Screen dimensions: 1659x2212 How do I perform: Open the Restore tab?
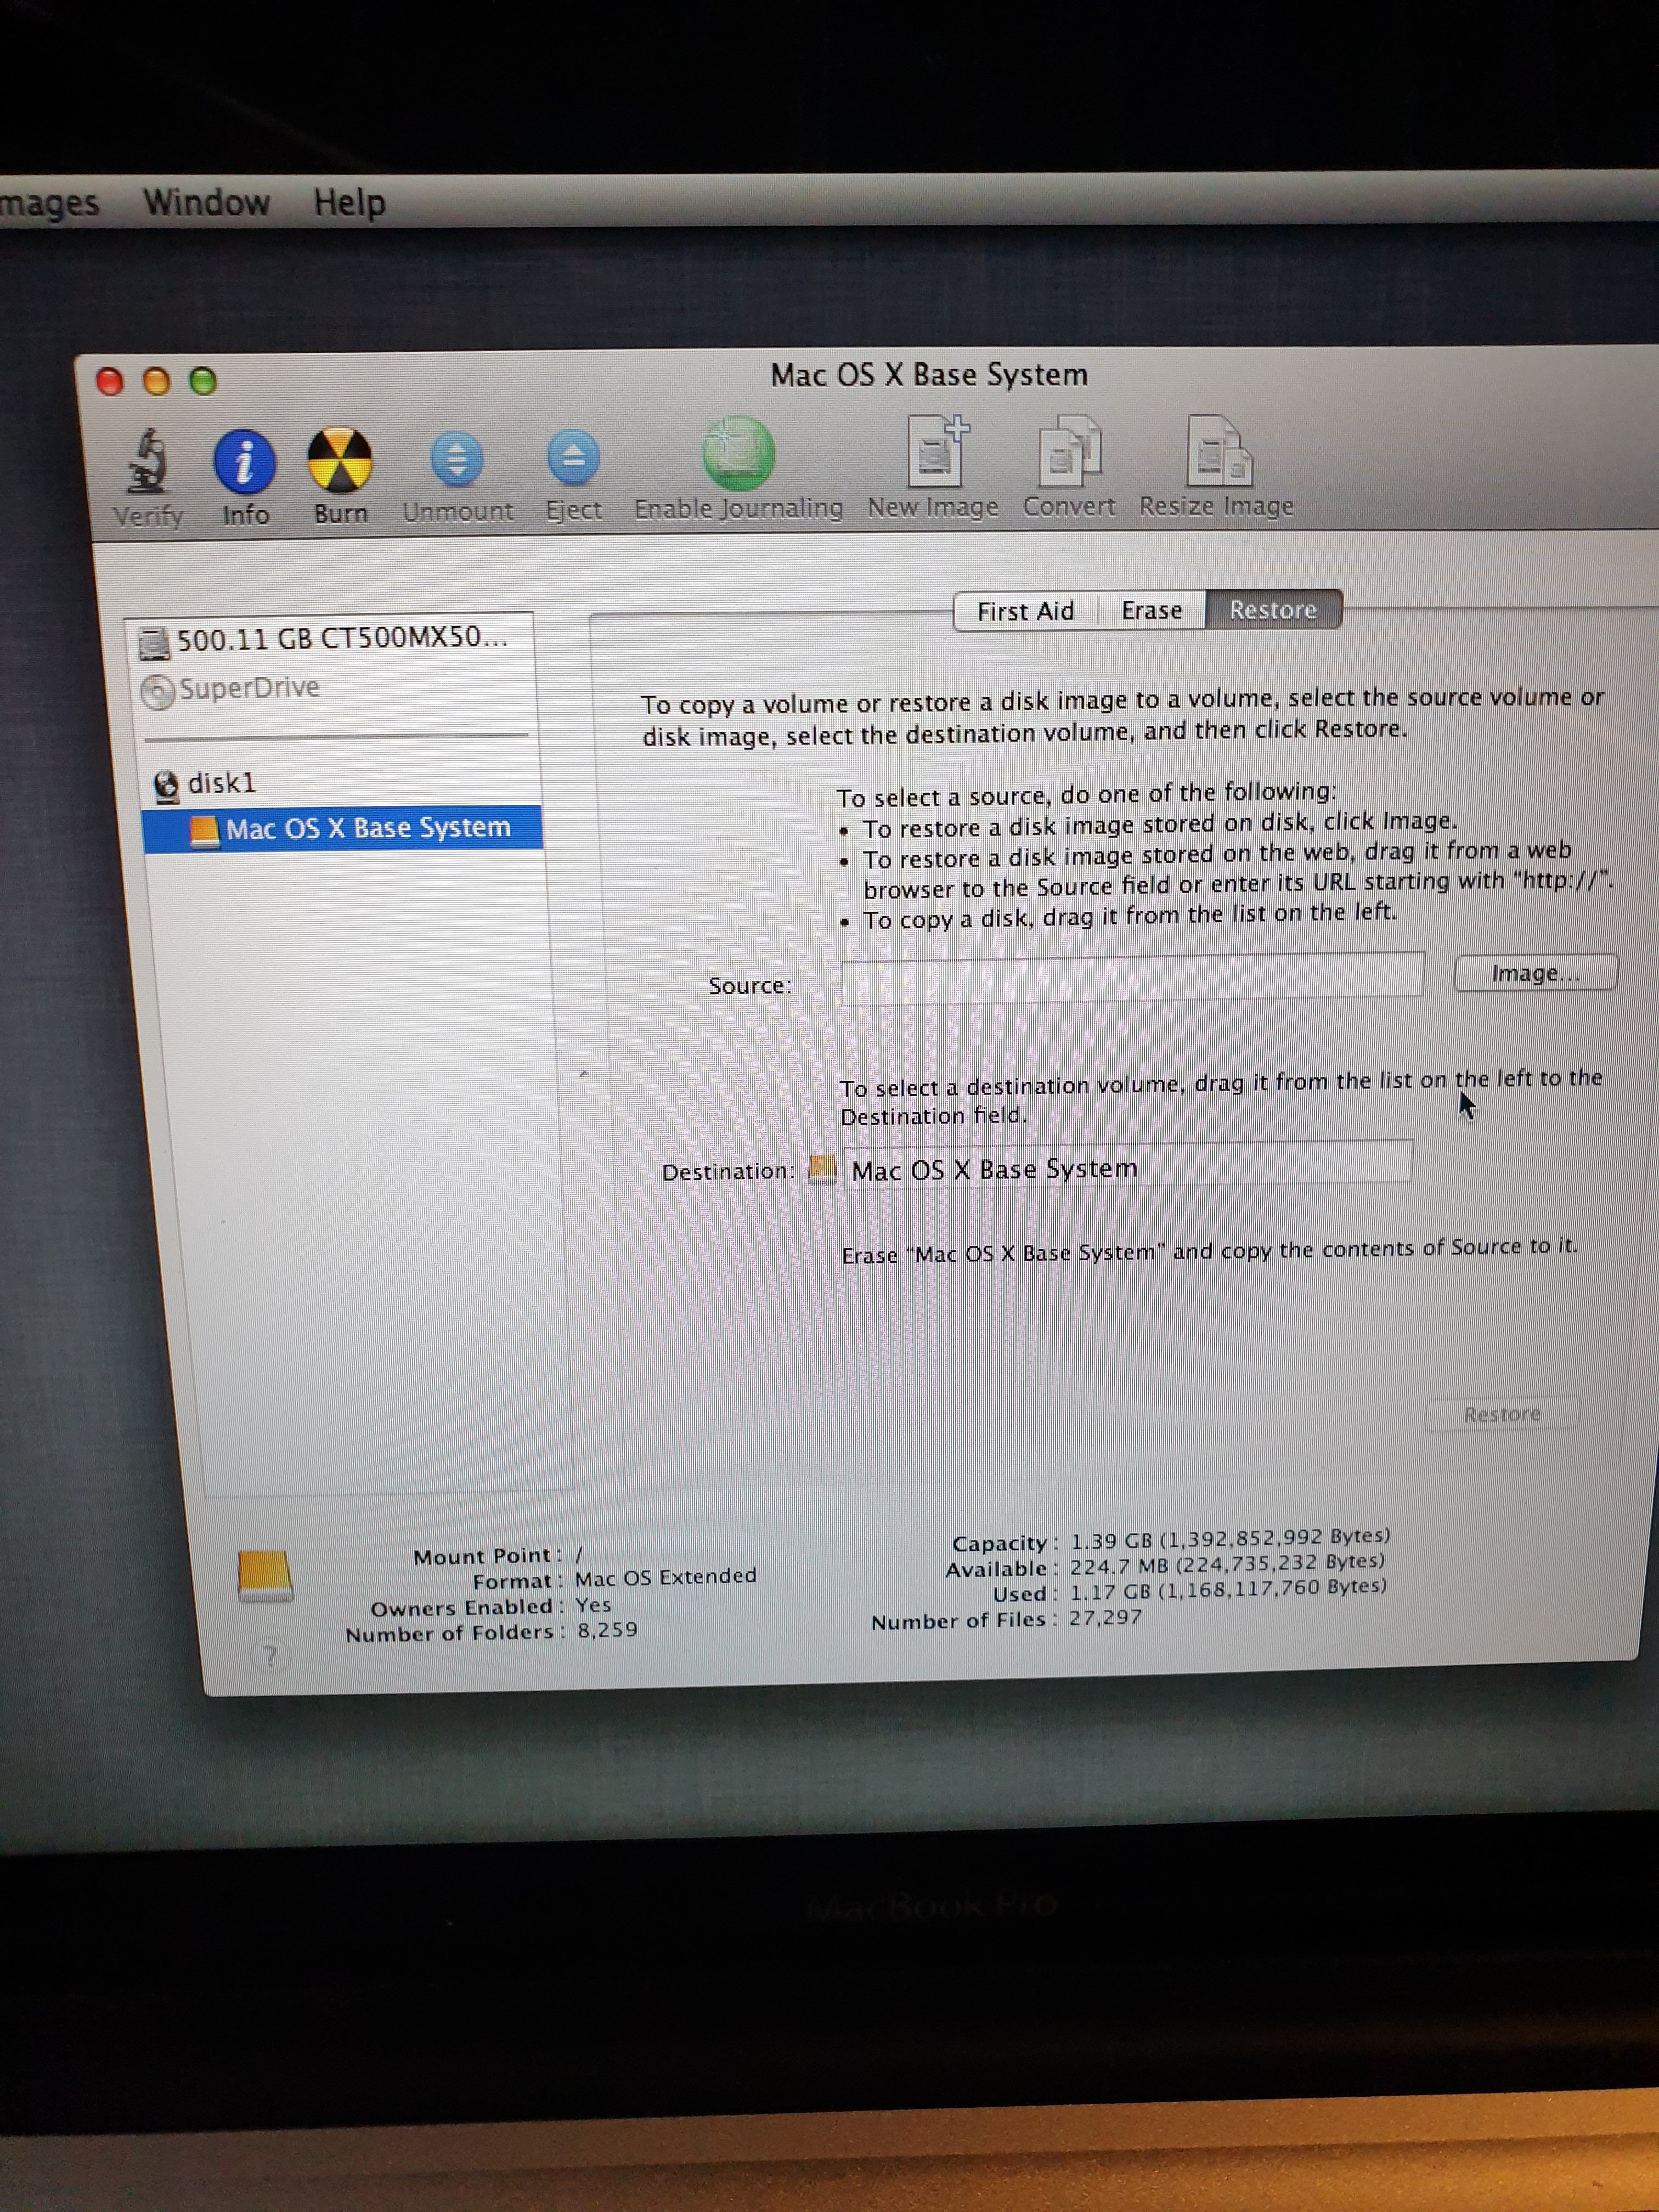[x=1273, y=609]
